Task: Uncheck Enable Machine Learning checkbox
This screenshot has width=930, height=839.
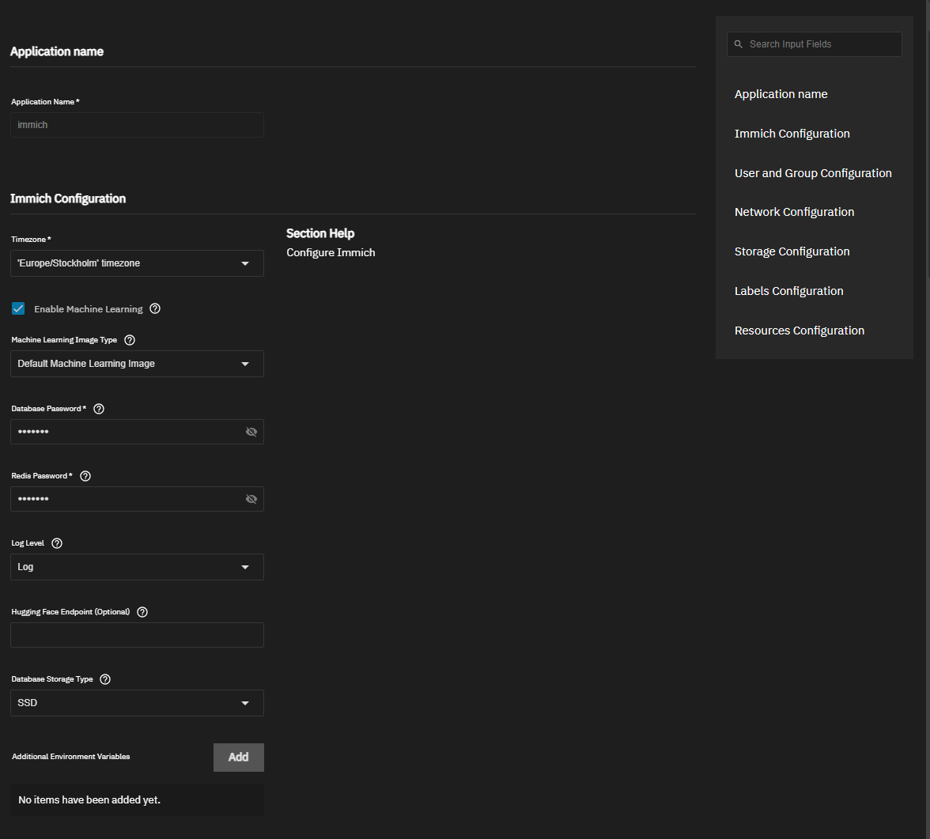Action: click(x=18, y=308)
